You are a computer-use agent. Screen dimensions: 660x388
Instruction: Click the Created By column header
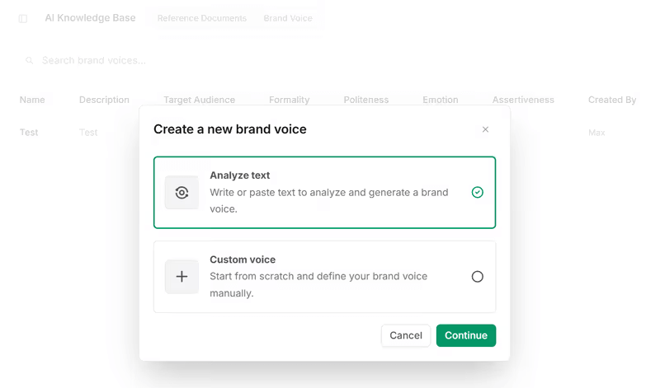pyautogui.click(x=611, y=100)
